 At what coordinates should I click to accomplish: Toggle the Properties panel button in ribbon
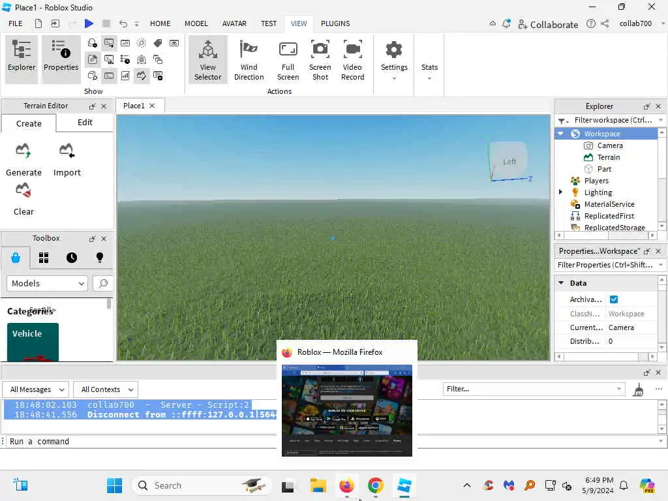click(x=61, y=59)
